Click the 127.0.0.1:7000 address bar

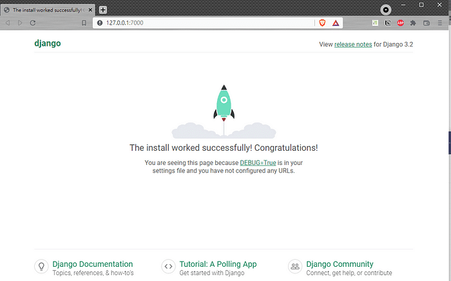[x=193, y=23]
